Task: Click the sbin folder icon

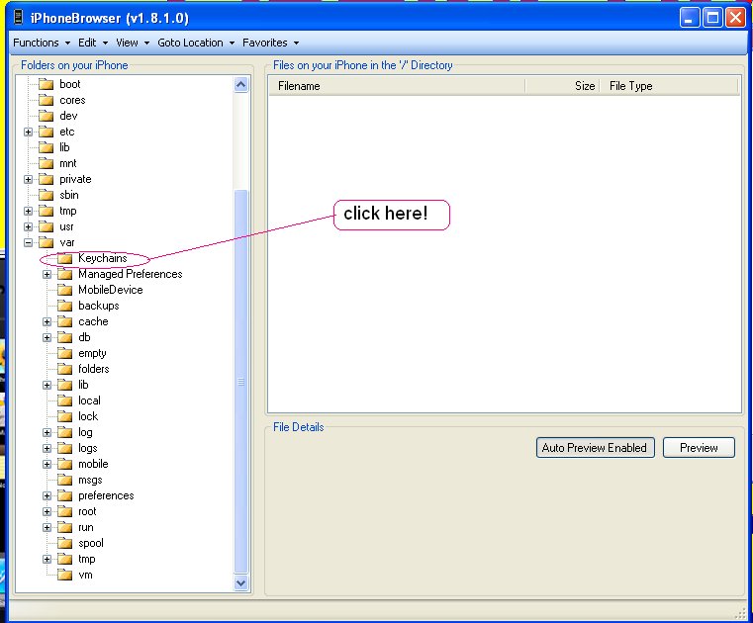Action: [47, 196]
